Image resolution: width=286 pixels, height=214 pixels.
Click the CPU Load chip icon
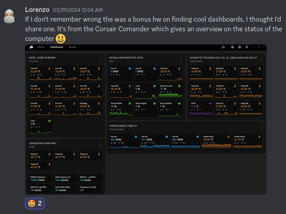49,121
